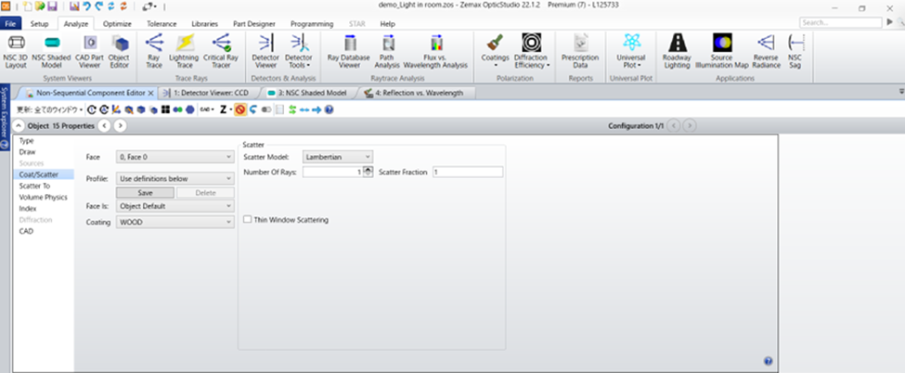
Task: Switch to the Setup ribbon tab
Action: (x=39, y=24)
